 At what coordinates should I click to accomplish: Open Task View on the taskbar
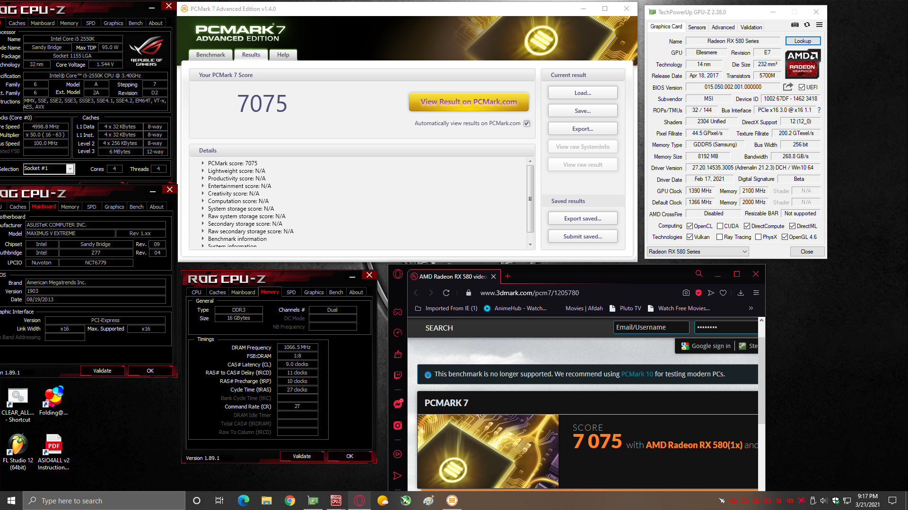pyautogui.click(x=219, y=501)
